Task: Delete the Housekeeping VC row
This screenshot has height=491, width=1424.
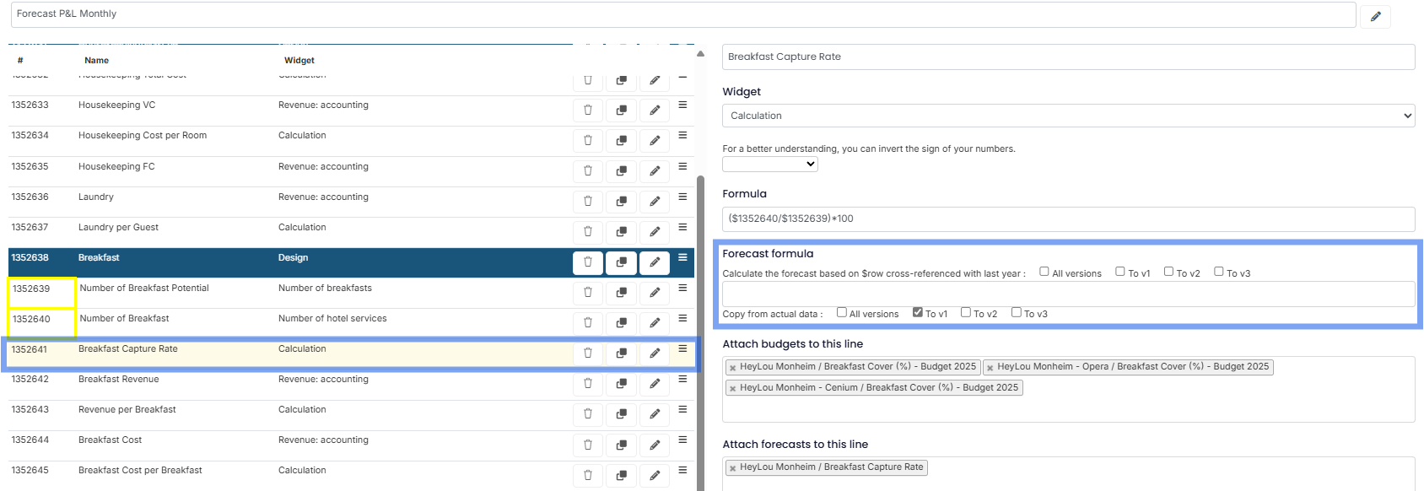Action: pyautogui.click(x=588, y=110)
